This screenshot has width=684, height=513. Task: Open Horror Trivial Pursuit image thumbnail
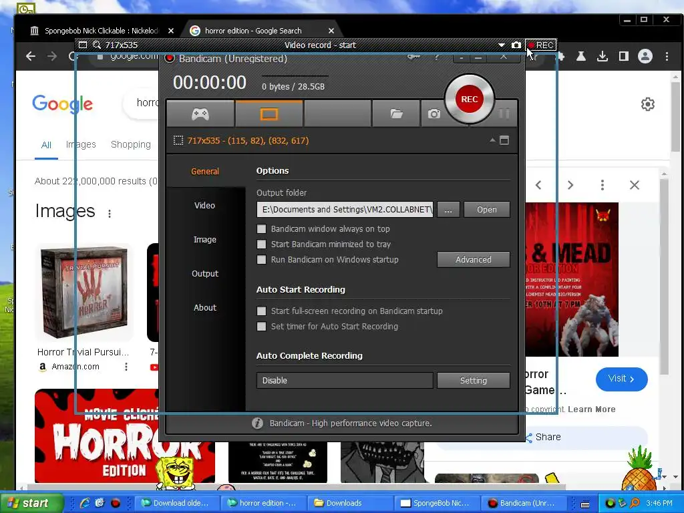click(x=84, y=293)
